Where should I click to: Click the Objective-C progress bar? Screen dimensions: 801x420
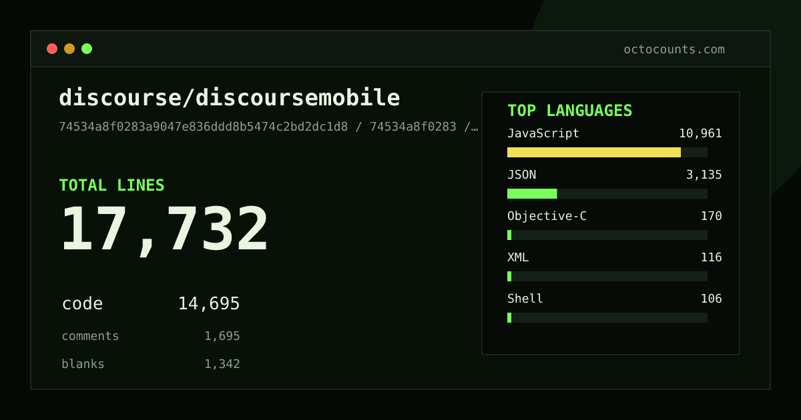[607, 235]
